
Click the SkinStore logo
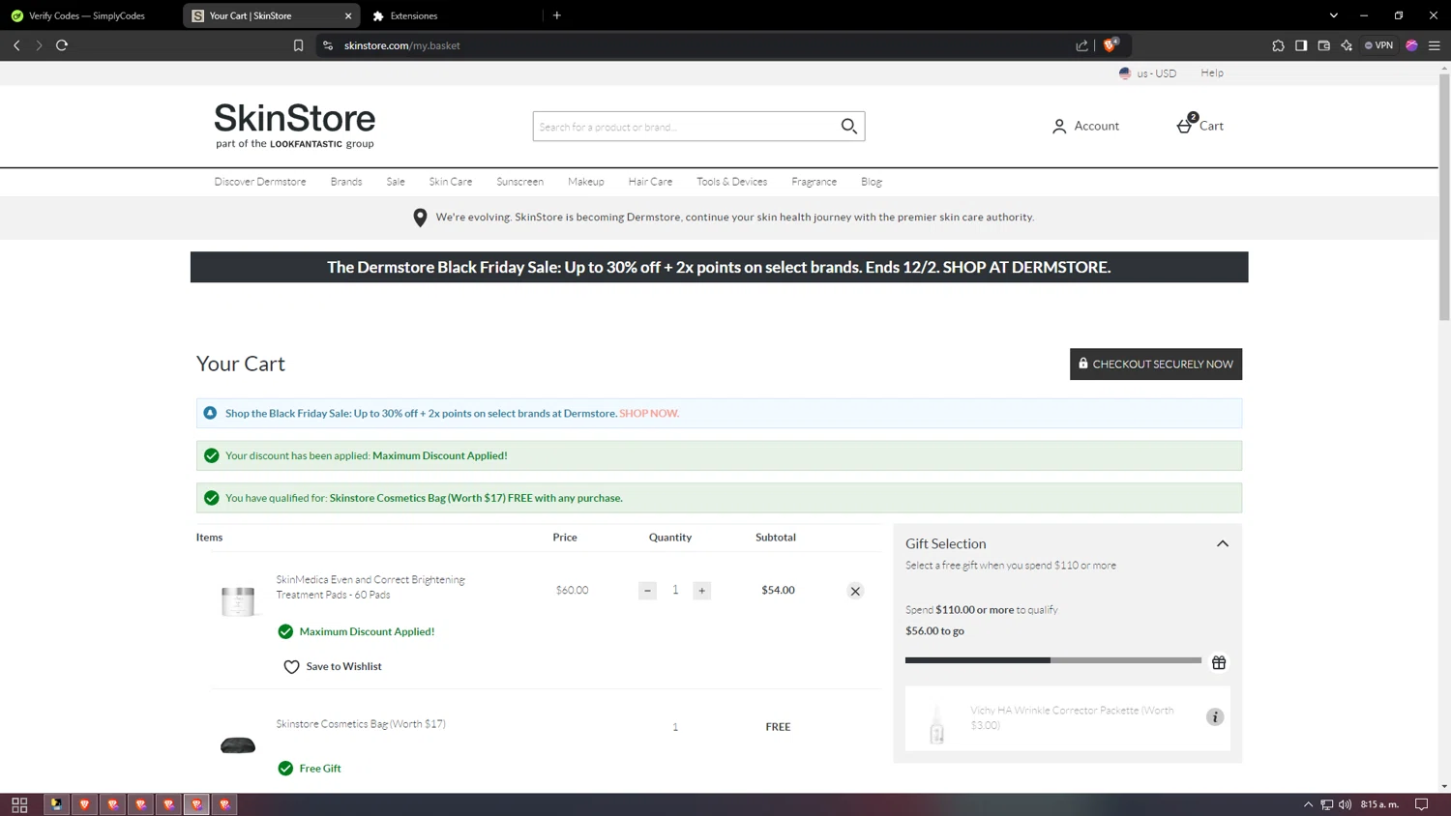pyautogui.click(x=294, y=126)
